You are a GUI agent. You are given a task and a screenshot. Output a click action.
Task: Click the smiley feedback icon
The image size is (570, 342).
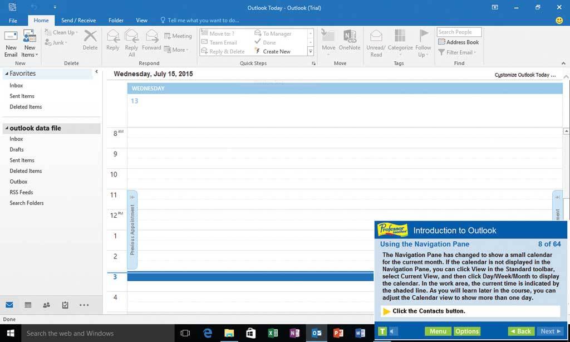click(x=559, y=21)
